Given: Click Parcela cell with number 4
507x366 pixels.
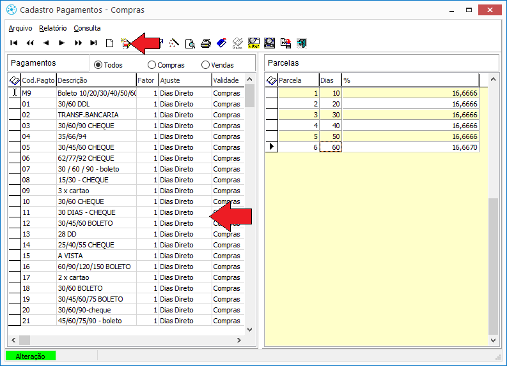Looking at the screenshot, I should point(299,126).
